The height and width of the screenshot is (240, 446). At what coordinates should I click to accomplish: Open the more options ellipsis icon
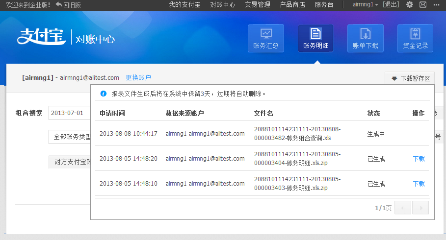[x=437, y=4]
